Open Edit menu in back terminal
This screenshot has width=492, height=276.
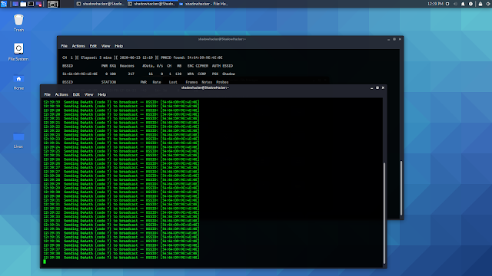pyautogui.click(x=93, y=46)
